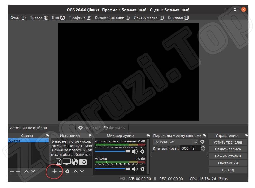
Task: Mute the Mic/Aux audio channel
Action: point(135,169)
